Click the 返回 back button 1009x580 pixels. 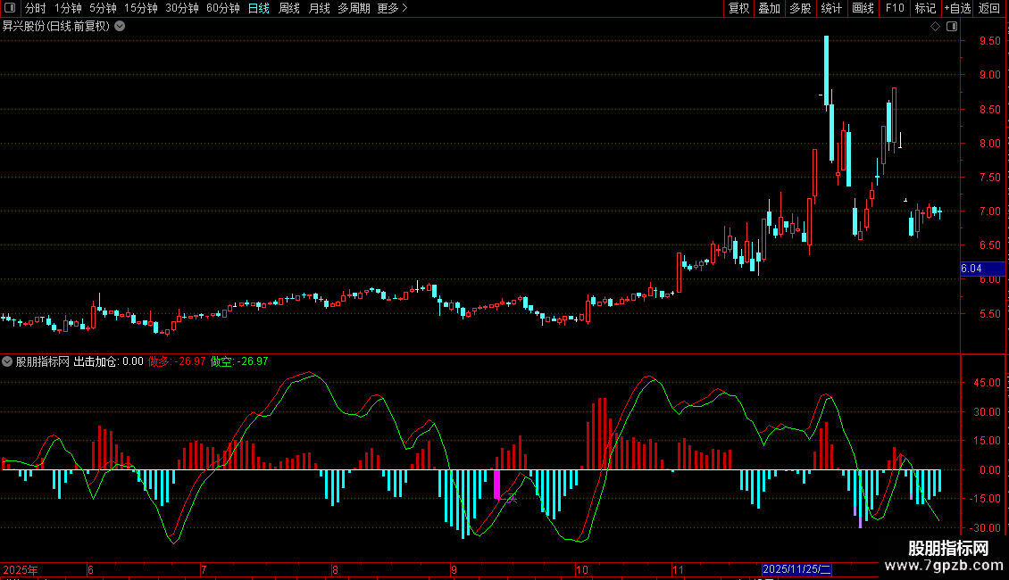coord(989,8)
